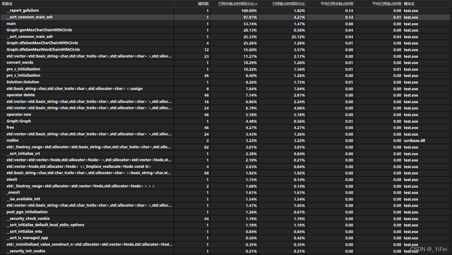
Task: Select the _Emplace_reallocate<Node const &> row
Action: pos(226,167)
